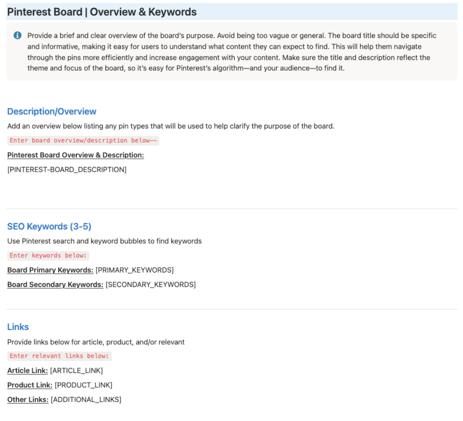Click the Pinterest Board Overview & Keywords heading

pyautogui.click(x=102, y=12)
